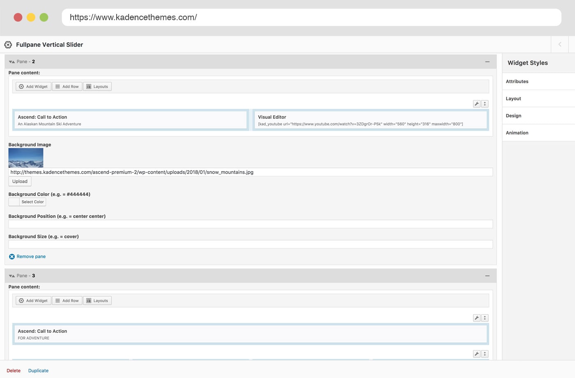Expand the Animation widget styles section

pyautogui.click(x=538, y=133)
